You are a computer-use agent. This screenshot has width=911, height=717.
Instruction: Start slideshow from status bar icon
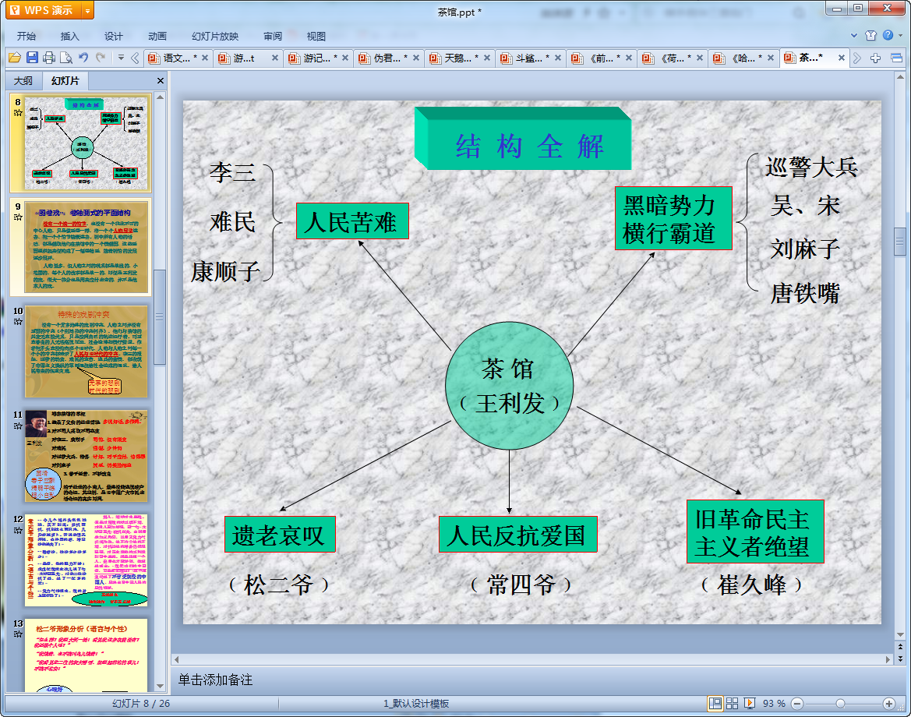(x=750, y=704)
